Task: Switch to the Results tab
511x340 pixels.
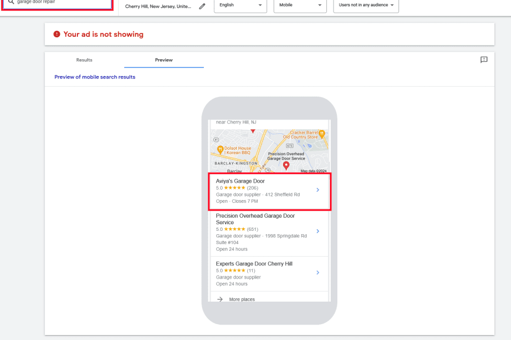Action: coord(84,60)
